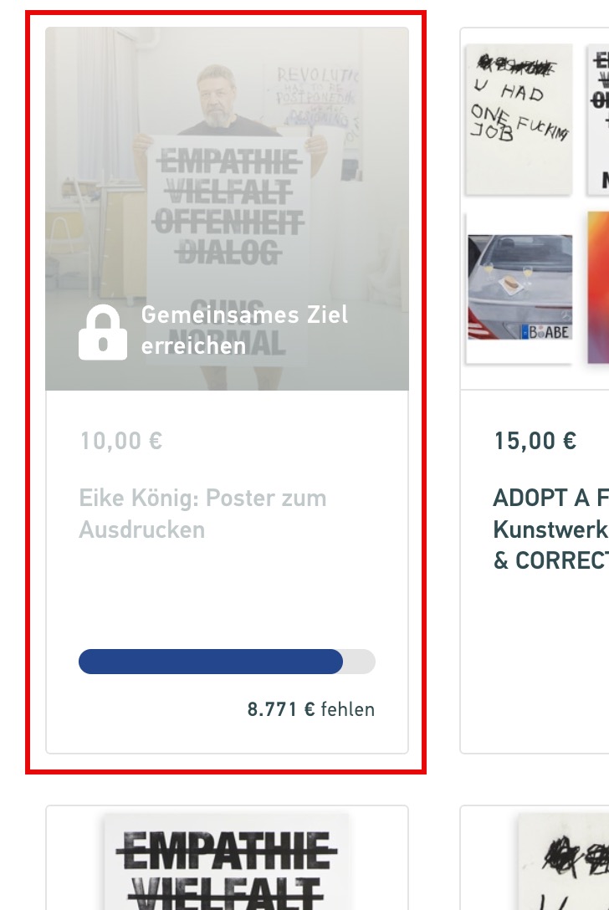Open the bottom EMPATHIE VIELFALT poster card
This screenshot has height=910, width=609.
(x=227, y=858)
